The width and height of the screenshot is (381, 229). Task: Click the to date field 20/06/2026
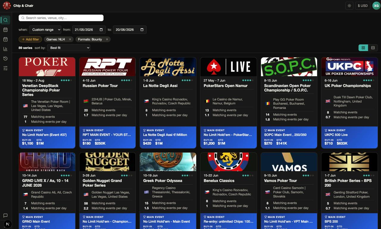click(x=130, y=30)
